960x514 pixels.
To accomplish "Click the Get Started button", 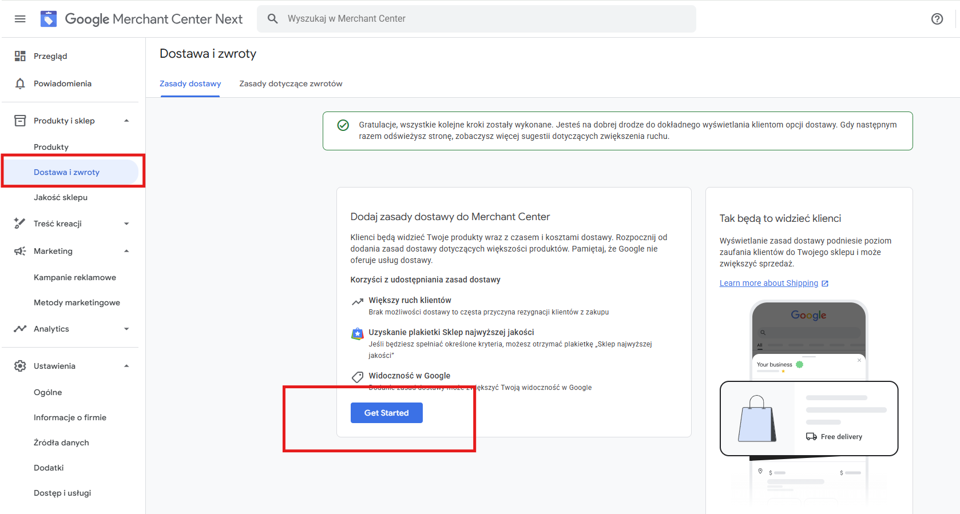I will 387,413.
